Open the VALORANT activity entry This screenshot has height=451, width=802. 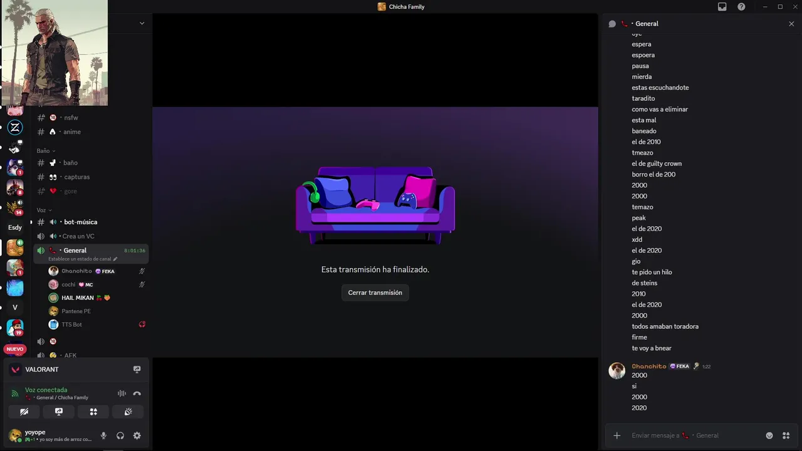[42, 370]
